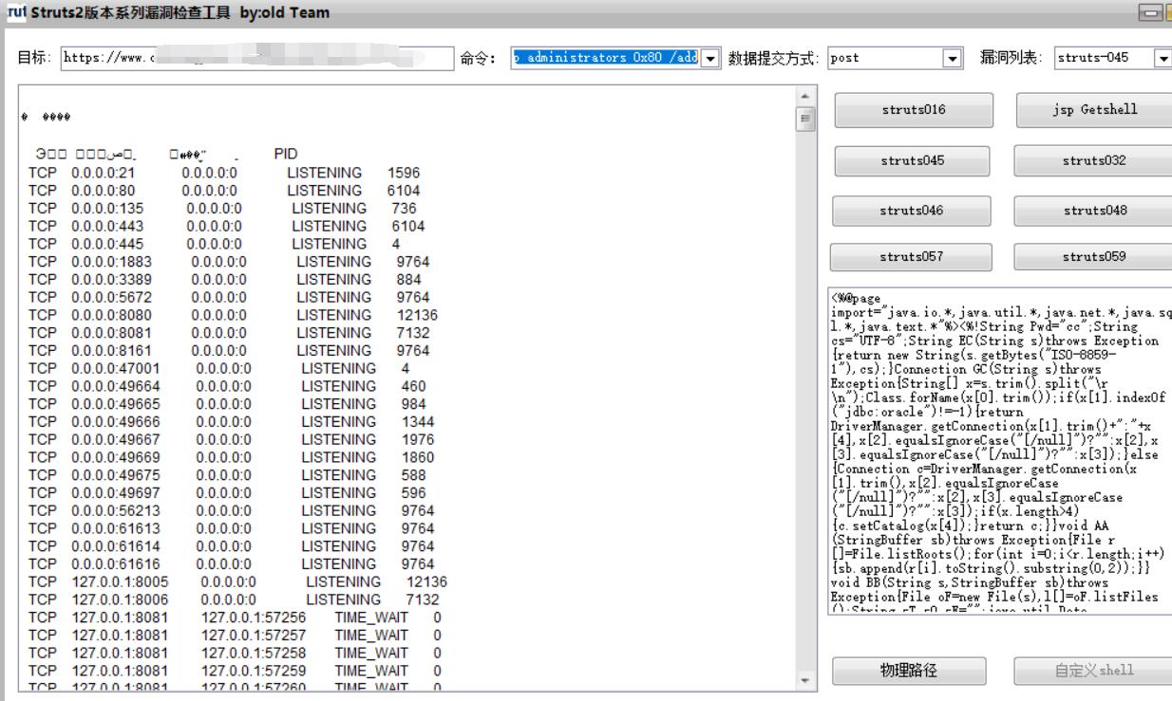Focus the 目标 URL input field

coord(256,58)
